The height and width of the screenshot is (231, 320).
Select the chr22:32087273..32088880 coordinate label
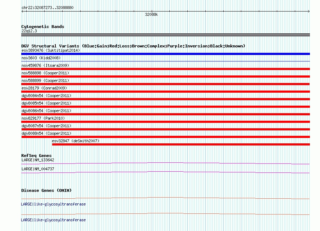pos(47,8)
